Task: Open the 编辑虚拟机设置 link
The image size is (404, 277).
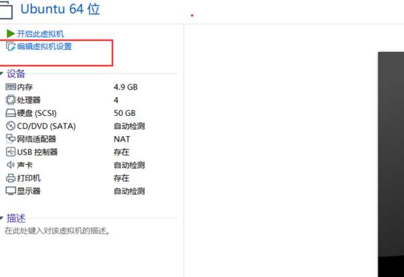Action: coord(44,47)
